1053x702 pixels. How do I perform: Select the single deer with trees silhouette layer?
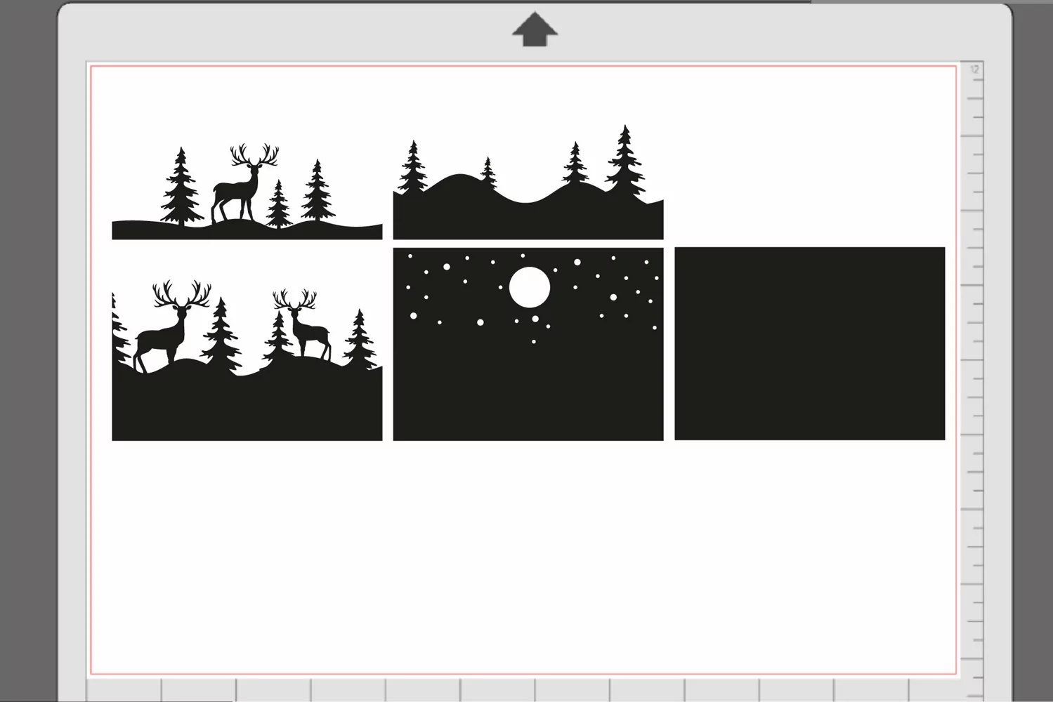[x=247, y=192]
